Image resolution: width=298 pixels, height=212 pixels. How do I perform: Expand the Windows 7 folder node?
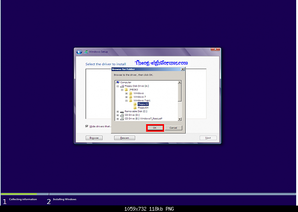tap(127, 97)
